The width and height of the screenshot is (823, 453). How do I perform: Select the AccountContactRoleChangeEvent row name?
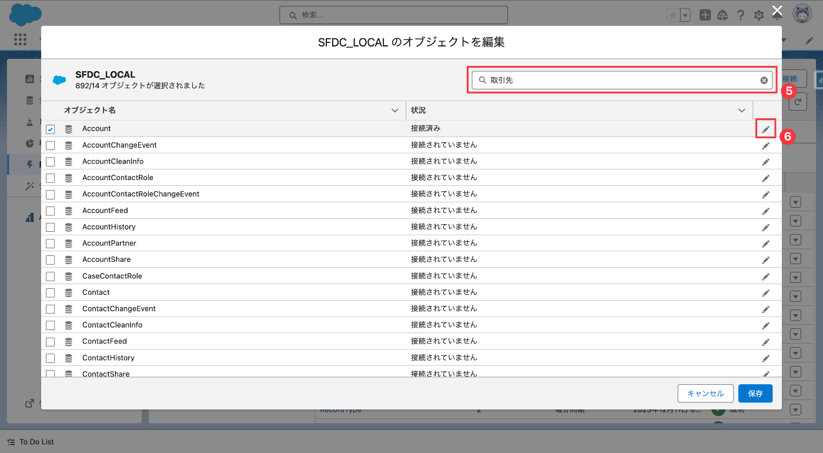(x=141, y=194)
